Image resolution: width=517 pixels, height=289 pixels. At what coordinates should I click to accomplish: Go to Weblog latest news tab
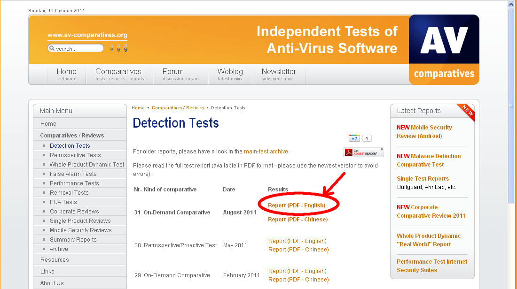pos(230,74)
